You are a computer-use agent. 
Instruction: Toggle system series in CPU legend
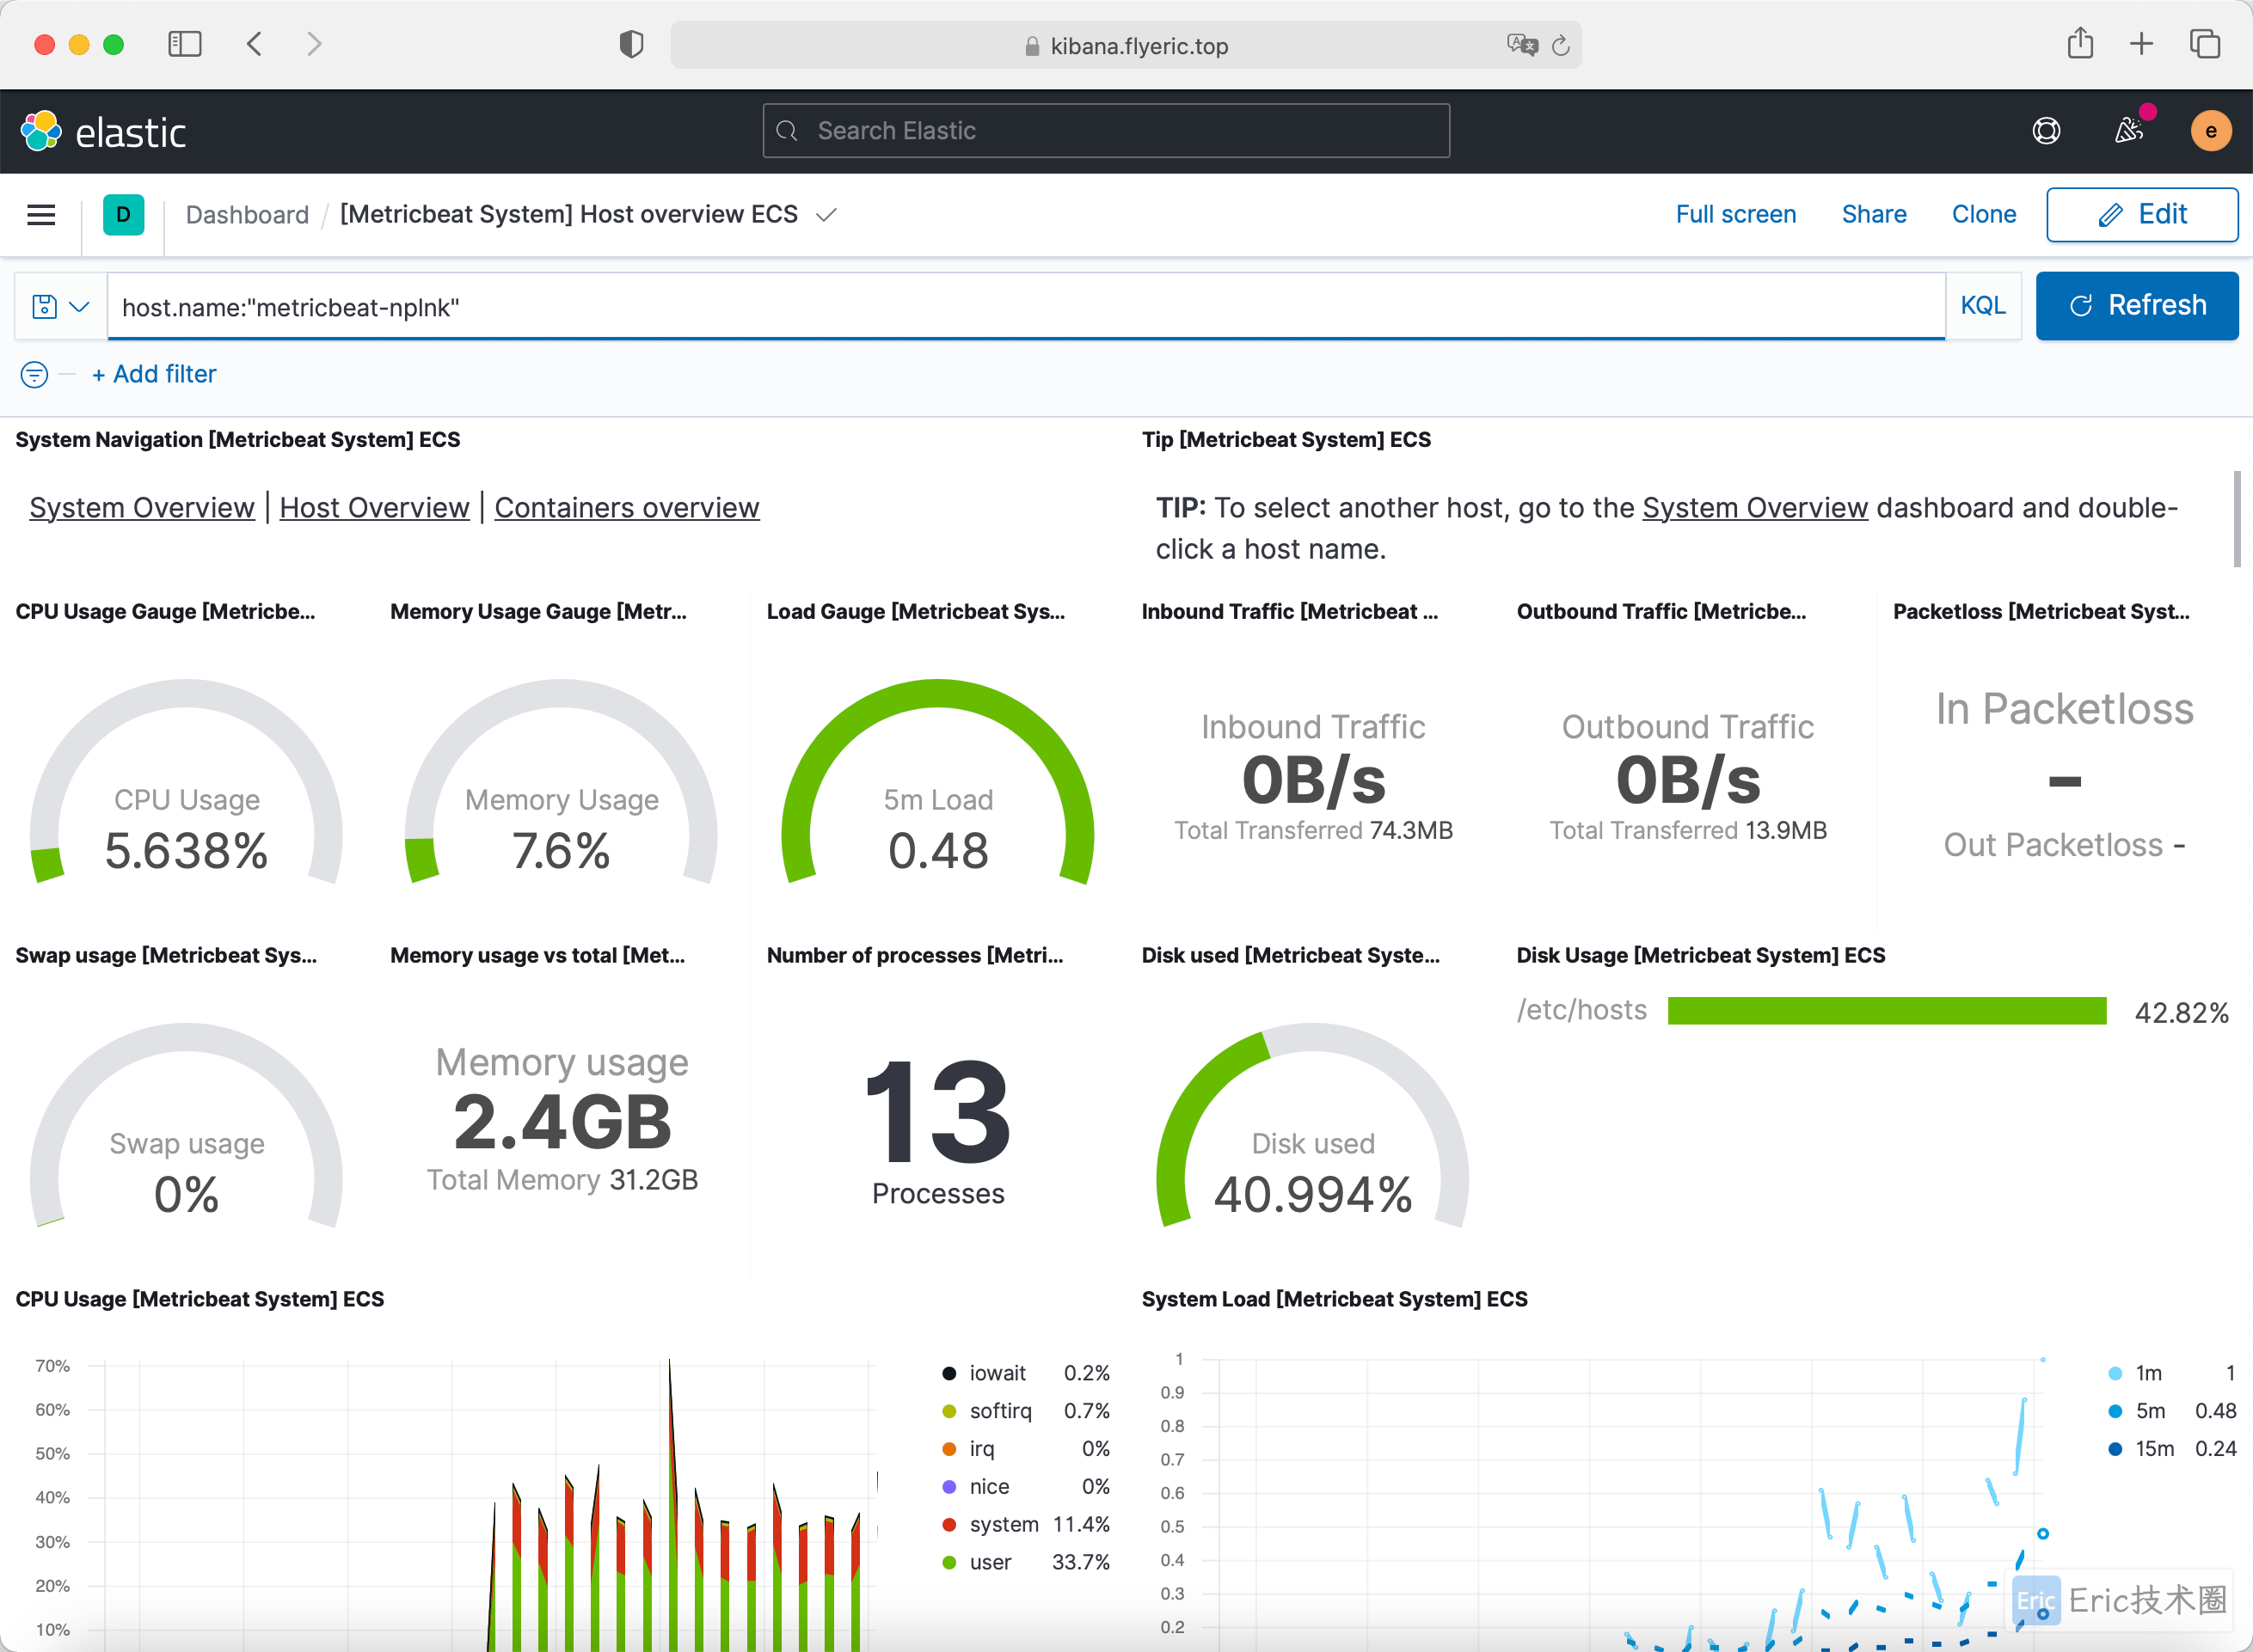point(1004,1525)
